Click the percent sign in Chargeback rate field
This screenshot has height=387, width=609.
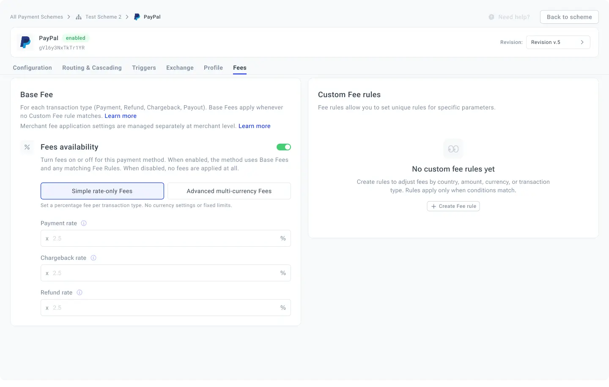(283, 273)
